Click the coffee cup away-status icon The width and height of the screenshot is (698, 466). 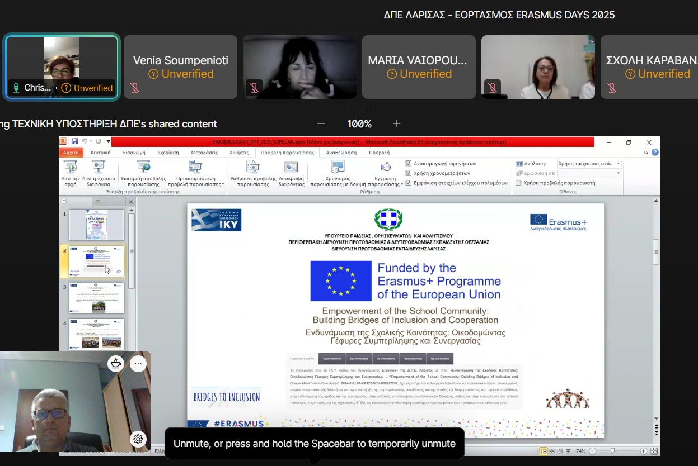coord(116,364)
